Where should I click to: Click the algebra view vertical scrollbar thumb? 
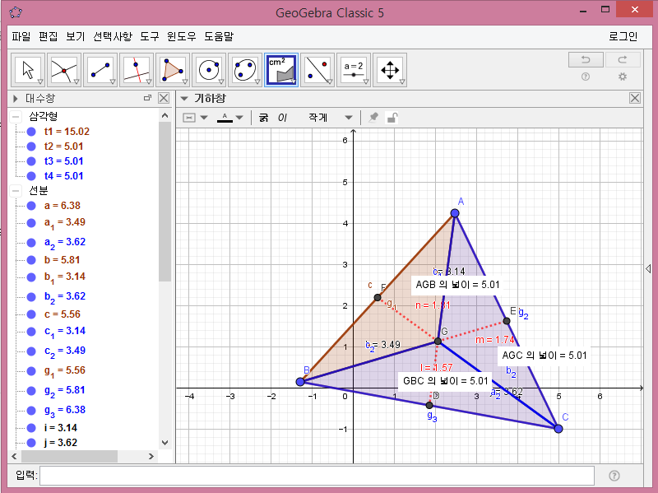click(165, 202)
